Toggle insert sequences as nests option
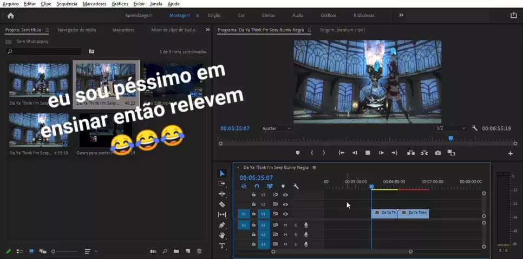Image resolution: width=523 pixels, height=259 pixels. pyautogui.click(x=244, y=186)
